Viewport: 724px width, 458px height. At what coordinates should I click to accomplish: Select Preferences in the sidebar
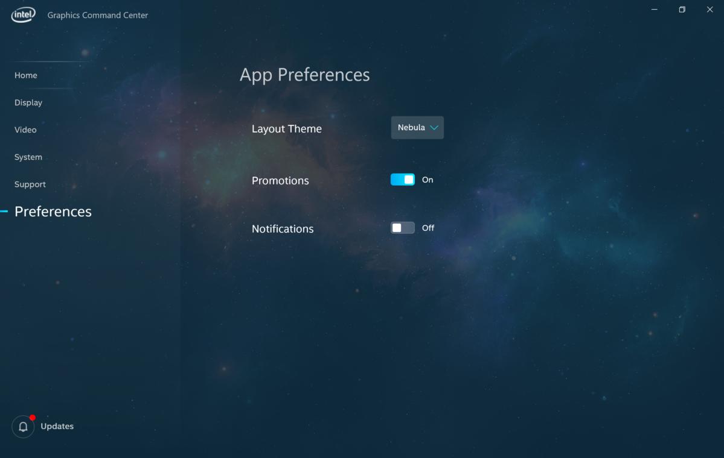coord(53,212)
